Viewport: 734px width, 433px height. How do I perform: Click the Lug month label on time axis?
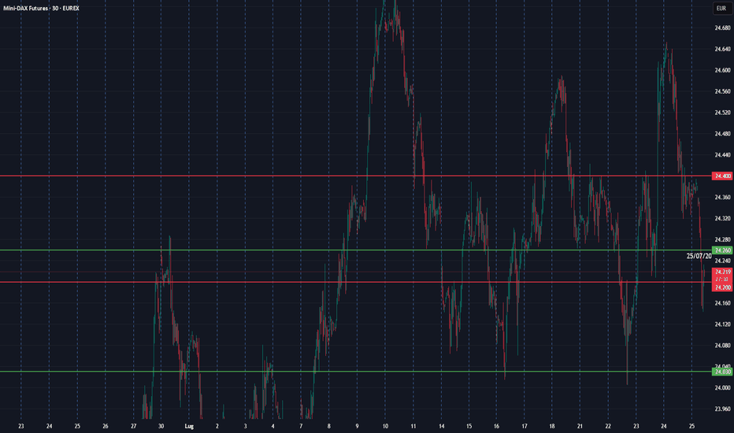click(x=189, y=427)
